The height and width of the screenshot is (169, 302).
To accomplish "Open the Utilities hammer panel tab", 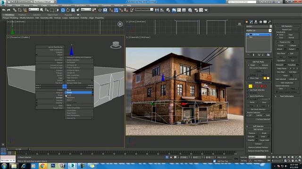I will coord(269,22).
